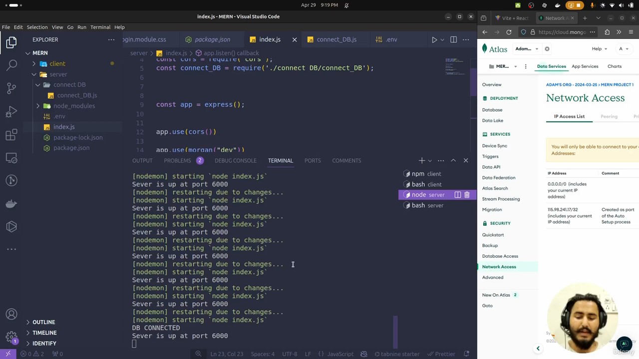The width and height of the screenshot is (639, 359).
Task: Close the terminal panel
Action: [466, 161]
